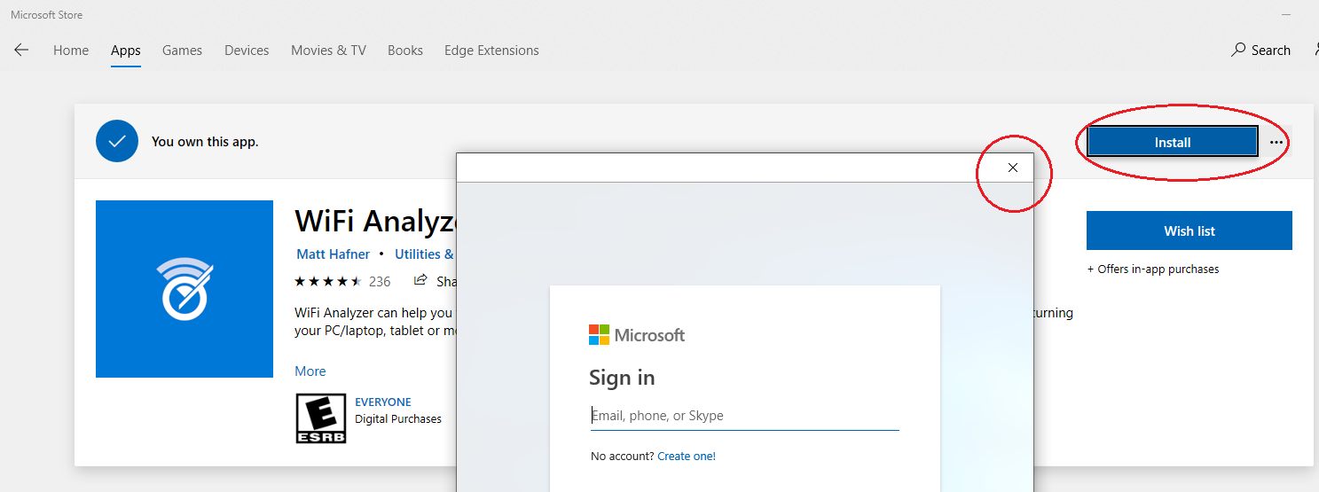Image resolution: width=1319 pixels, height=492 pixels.
Task: Click the 'Sign in' heading
Action: click(622, 378)
